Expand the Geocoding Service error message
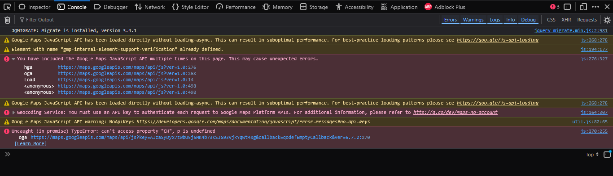This screenshot has width=613, height=176. [x=13, y=113]
